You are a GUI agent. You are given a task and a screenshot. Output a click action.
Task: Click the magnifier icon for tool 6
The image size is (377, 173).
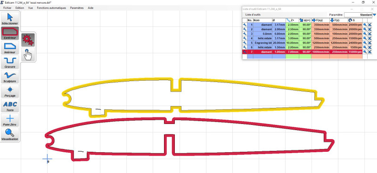(x=365, y=48)
